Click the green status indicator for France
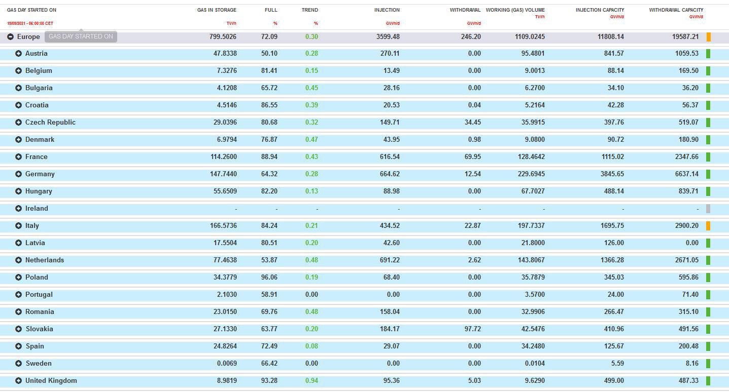The image size is (729, 392). tap(708, 157)
